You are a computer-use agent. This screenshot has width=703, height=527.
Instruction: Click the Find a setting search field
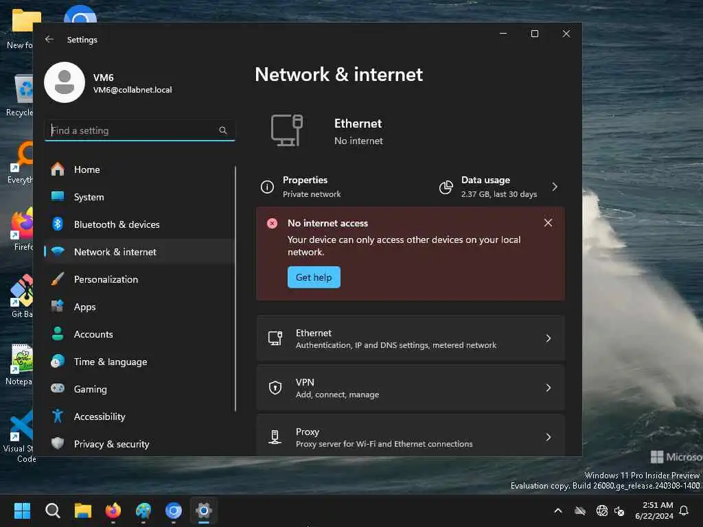[140, 130]
